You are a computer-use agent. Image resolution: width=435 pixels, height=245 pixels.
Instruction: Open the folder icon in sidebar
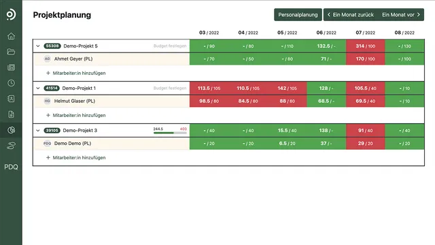[x=11, y=52]
